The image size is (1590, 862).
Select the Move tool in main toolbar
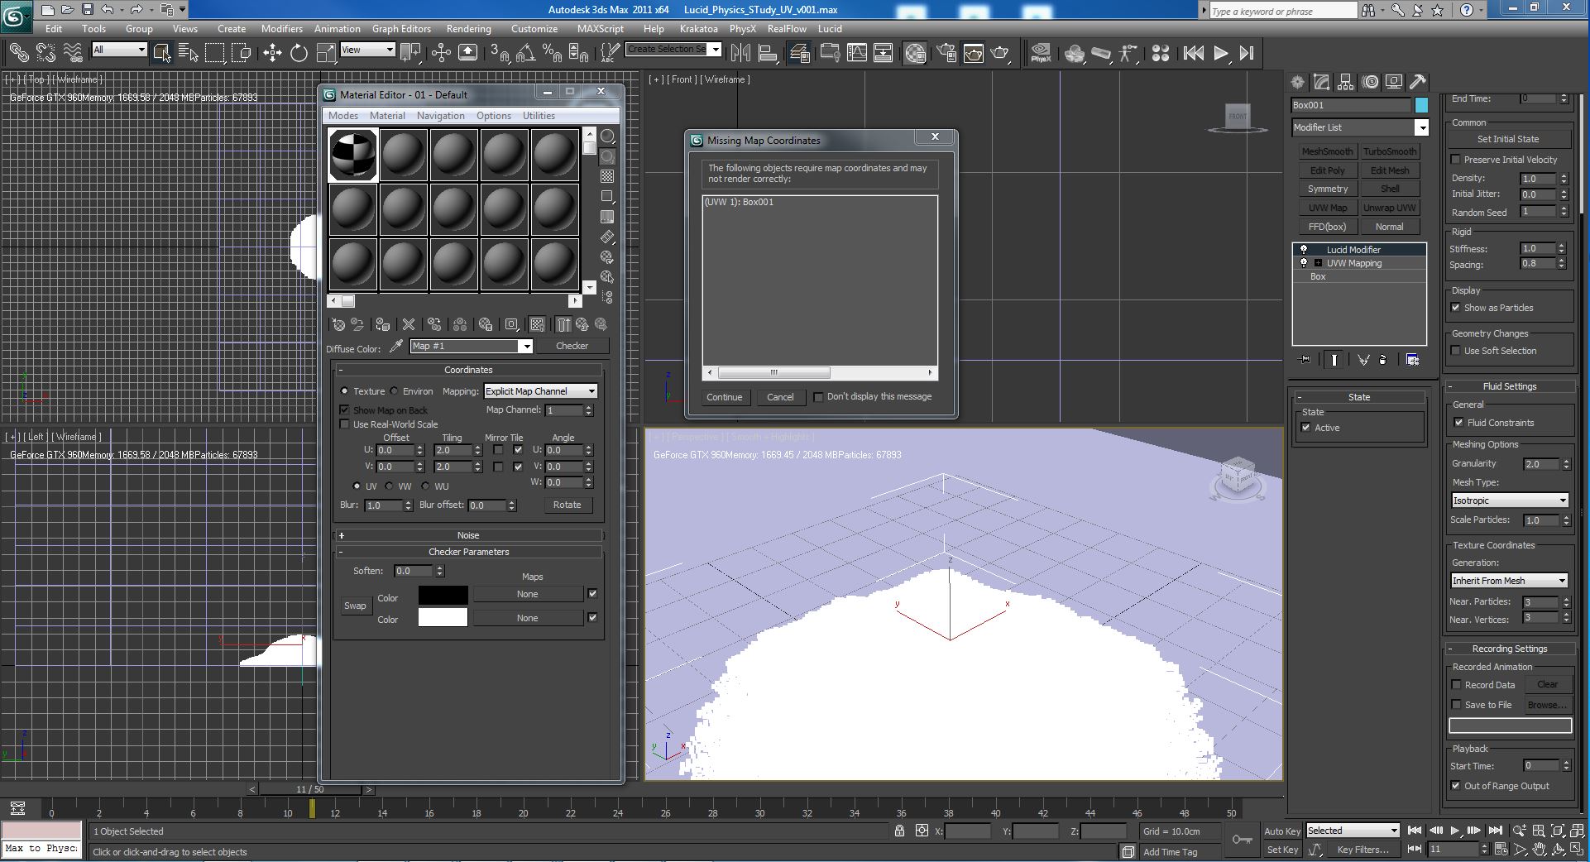[272, 53]
